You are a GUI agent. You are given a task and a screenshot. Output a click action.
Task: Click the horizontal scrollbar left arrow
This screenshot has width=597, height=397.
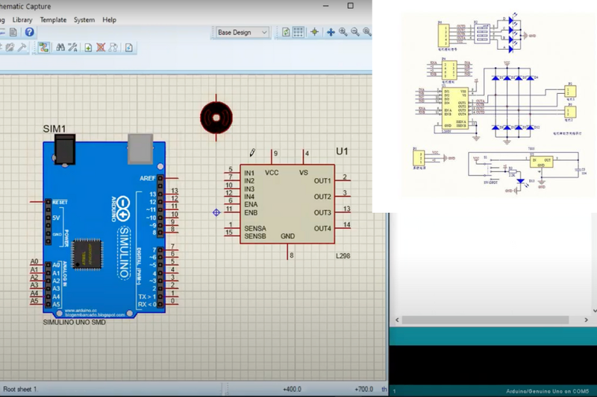397,320
